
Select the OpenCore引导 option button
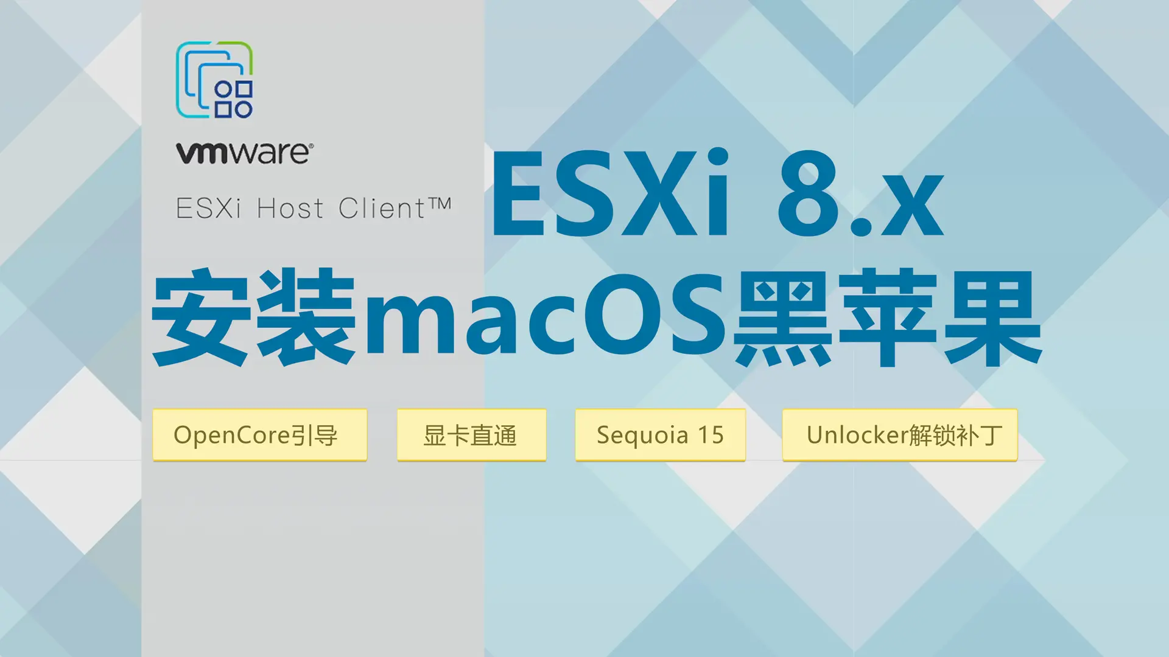click(x=259, y=433)
